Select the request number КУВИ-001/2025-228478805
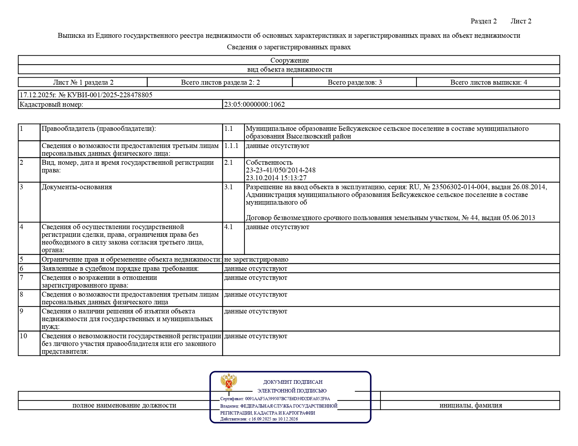The height and width of the screenshot is (446, 578). tap(110, 95)
